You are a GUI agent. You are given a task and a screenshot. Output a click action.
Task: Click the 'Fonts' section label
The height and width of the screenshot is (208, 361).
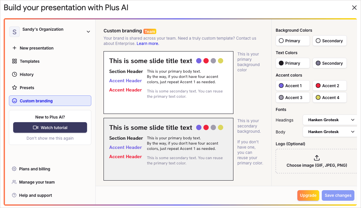(281, 110)
